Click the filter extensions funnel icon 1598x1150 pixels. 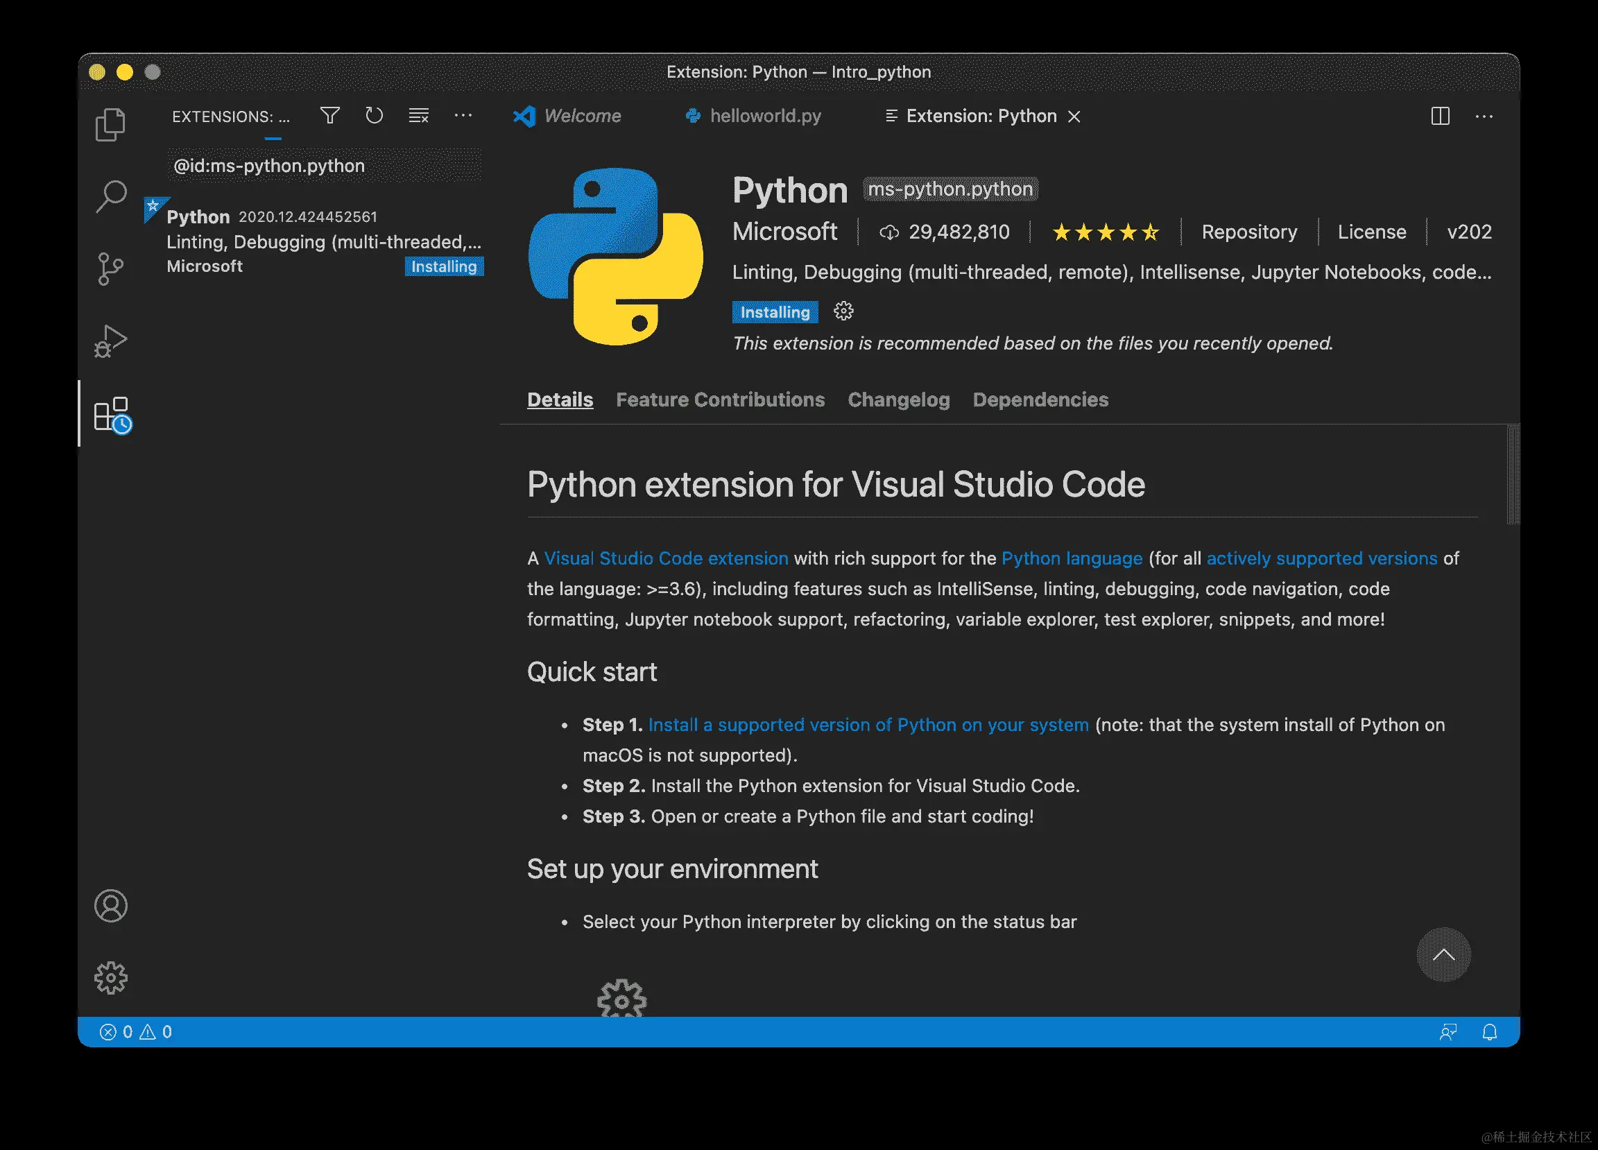click(x=329, y=116)
